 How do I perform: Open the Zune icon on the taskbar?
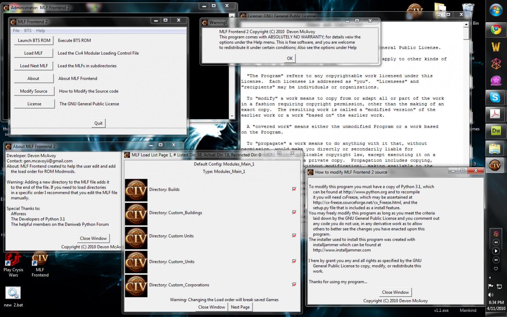point(496,63)
